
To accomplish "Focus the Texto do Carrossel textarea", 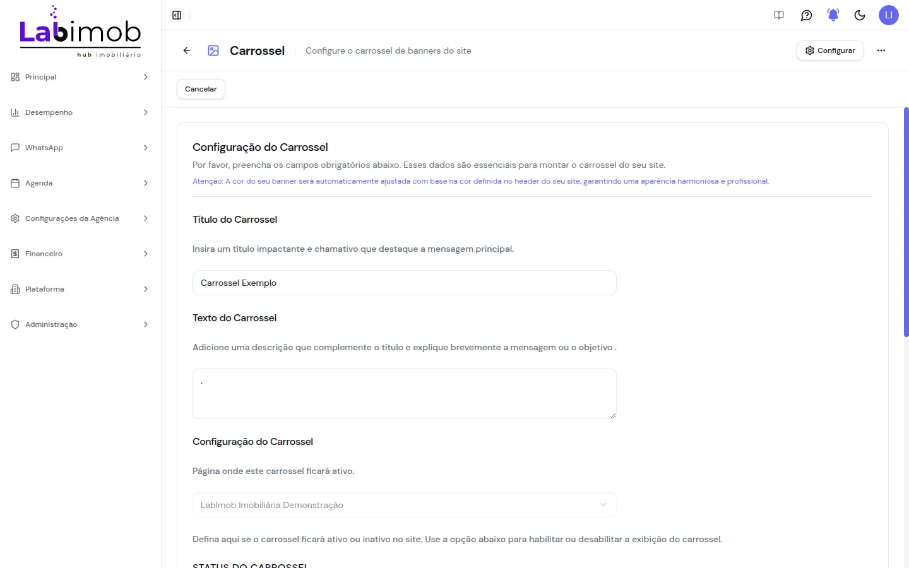I will pos(404,394).
